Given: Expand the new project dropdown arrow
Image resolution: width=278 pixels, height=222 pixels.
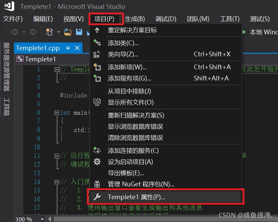Looking at the screenshot, I should click(x=58, y=32).
